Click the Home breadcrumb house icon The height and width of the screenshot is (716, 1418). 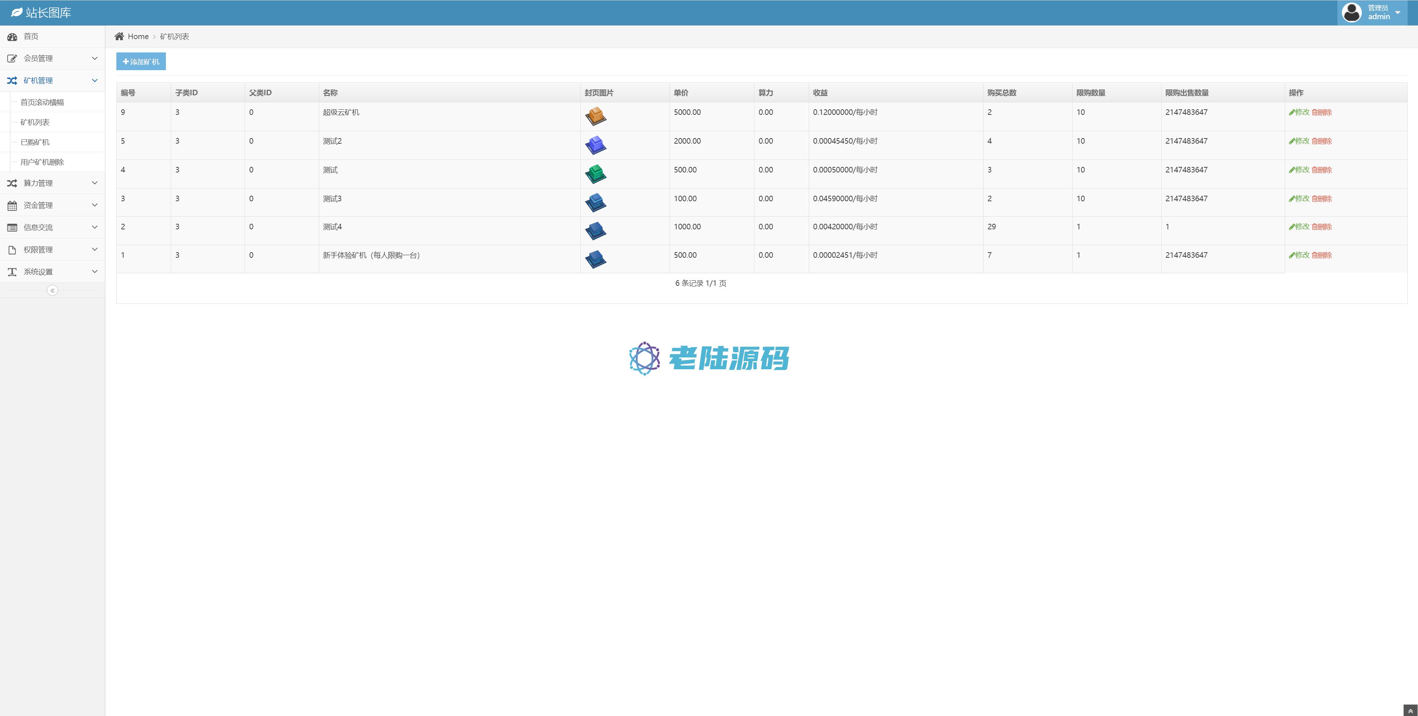pyautogui.click(x=119, y=36)
